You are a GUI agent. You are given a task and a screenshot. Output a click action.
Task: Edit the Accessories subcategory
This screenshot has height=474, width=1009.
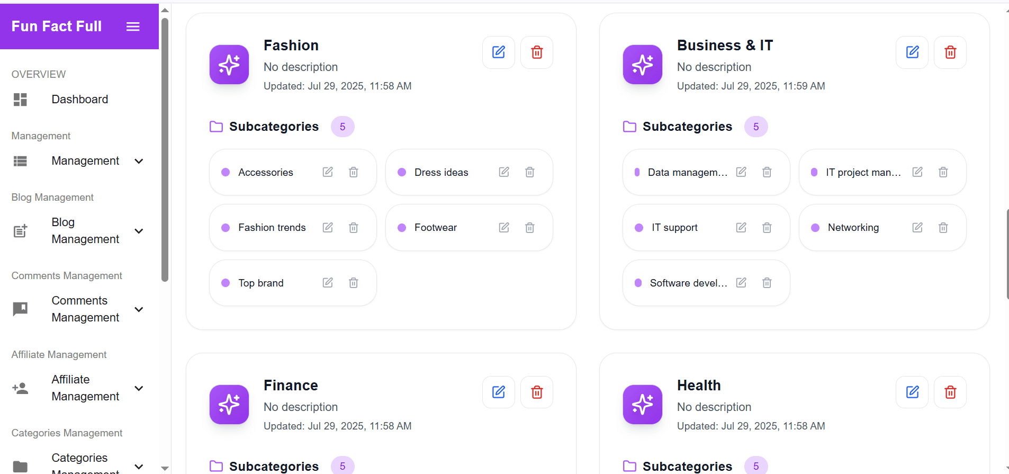coord(328,172)
